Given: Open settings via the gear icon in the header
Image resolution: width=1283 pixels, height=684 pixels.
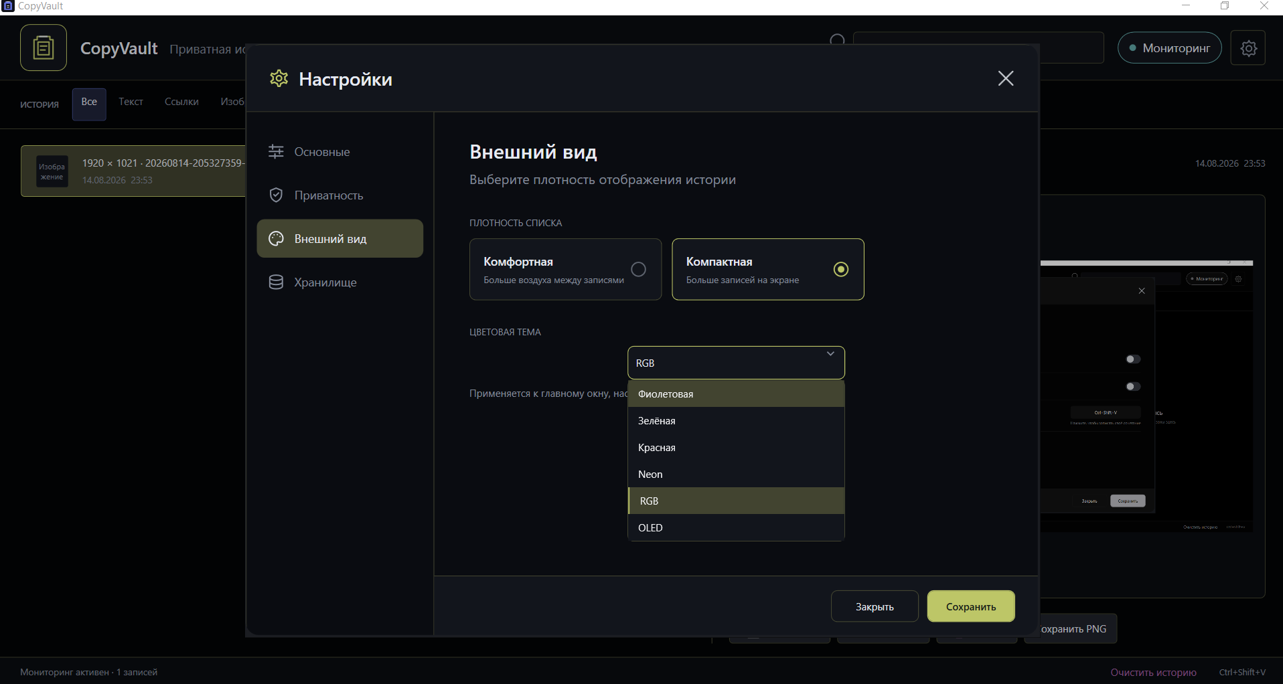Looking at the screenshot, I should click(1248, 48).
